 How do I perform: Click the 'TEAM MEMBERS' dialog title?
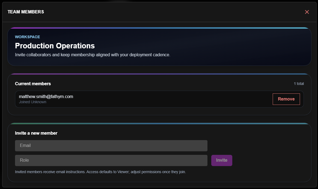(x=26, y=12)
